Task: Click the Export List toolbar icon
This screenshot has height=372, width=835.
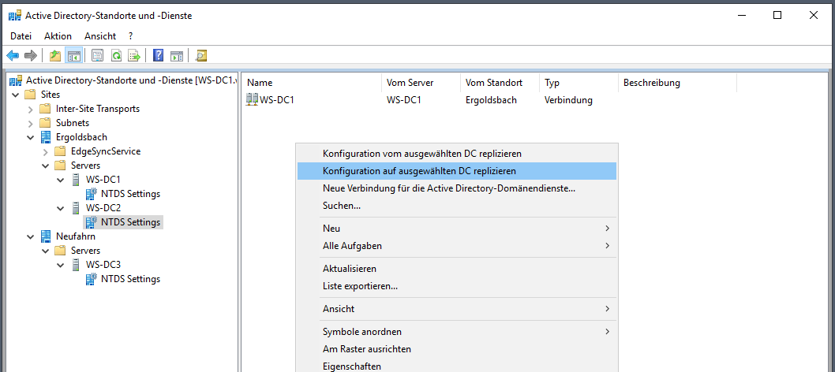Action: coord(133,55)
